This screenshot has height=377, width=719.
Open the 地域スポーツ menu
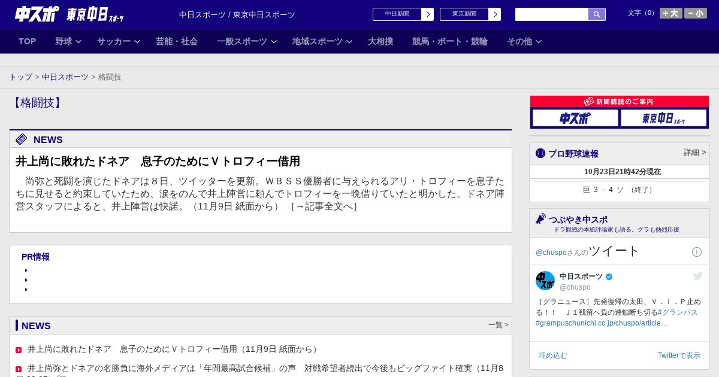[318, 41]
